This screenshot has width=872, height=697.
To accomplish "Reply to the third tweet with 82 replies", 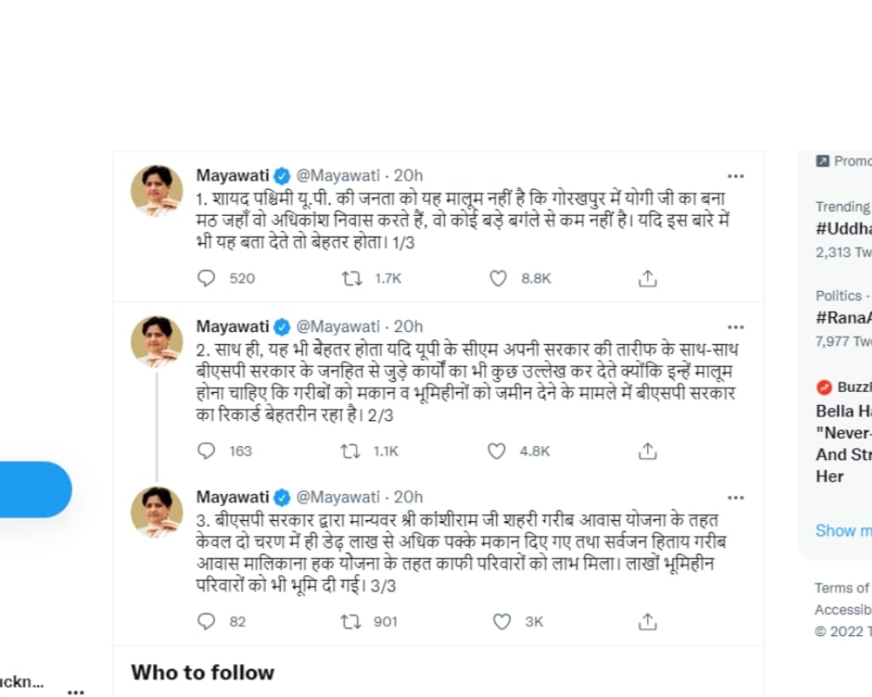I will coord(207,621).
